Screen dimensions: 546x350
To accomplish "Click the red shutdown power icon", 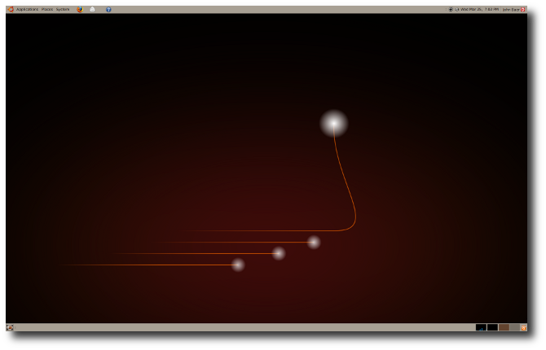I will [x=522, y=10].
